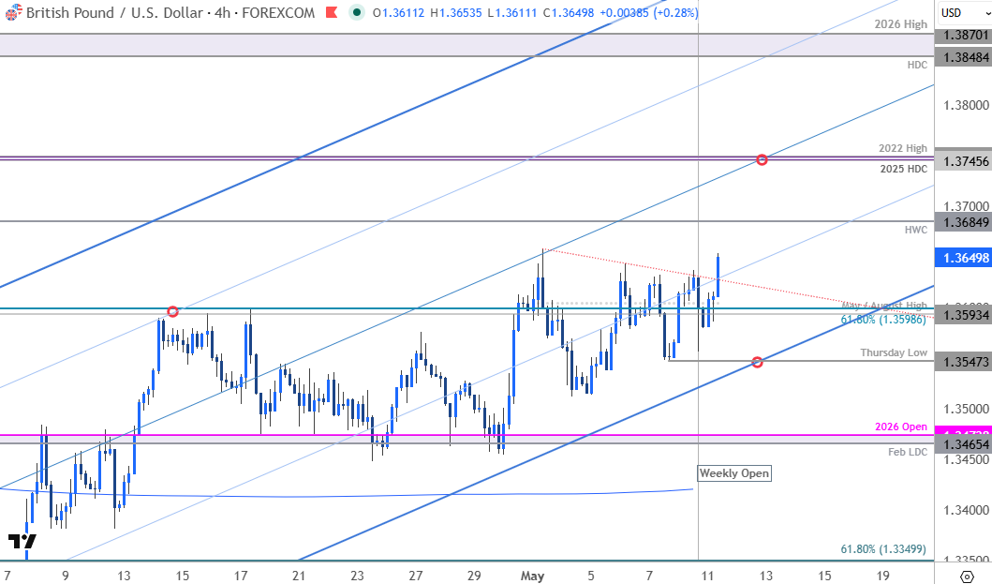Click the Weekly Open label box

click(734, 473)
